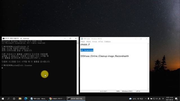The height and width of the screenshot is (101, 180).
Task: Open File Explorer from the taskbar
Action: tap(20, 98)
